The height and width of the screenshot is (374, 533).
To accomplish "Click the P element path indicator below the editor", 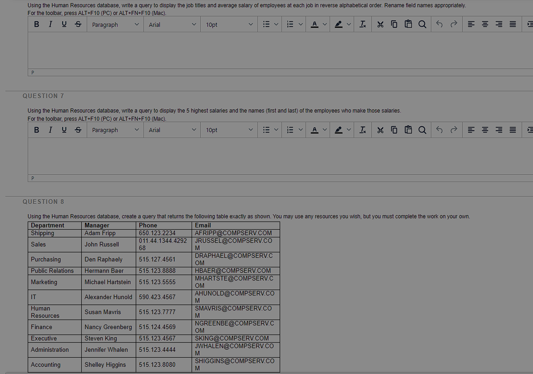I will [32, 72].
